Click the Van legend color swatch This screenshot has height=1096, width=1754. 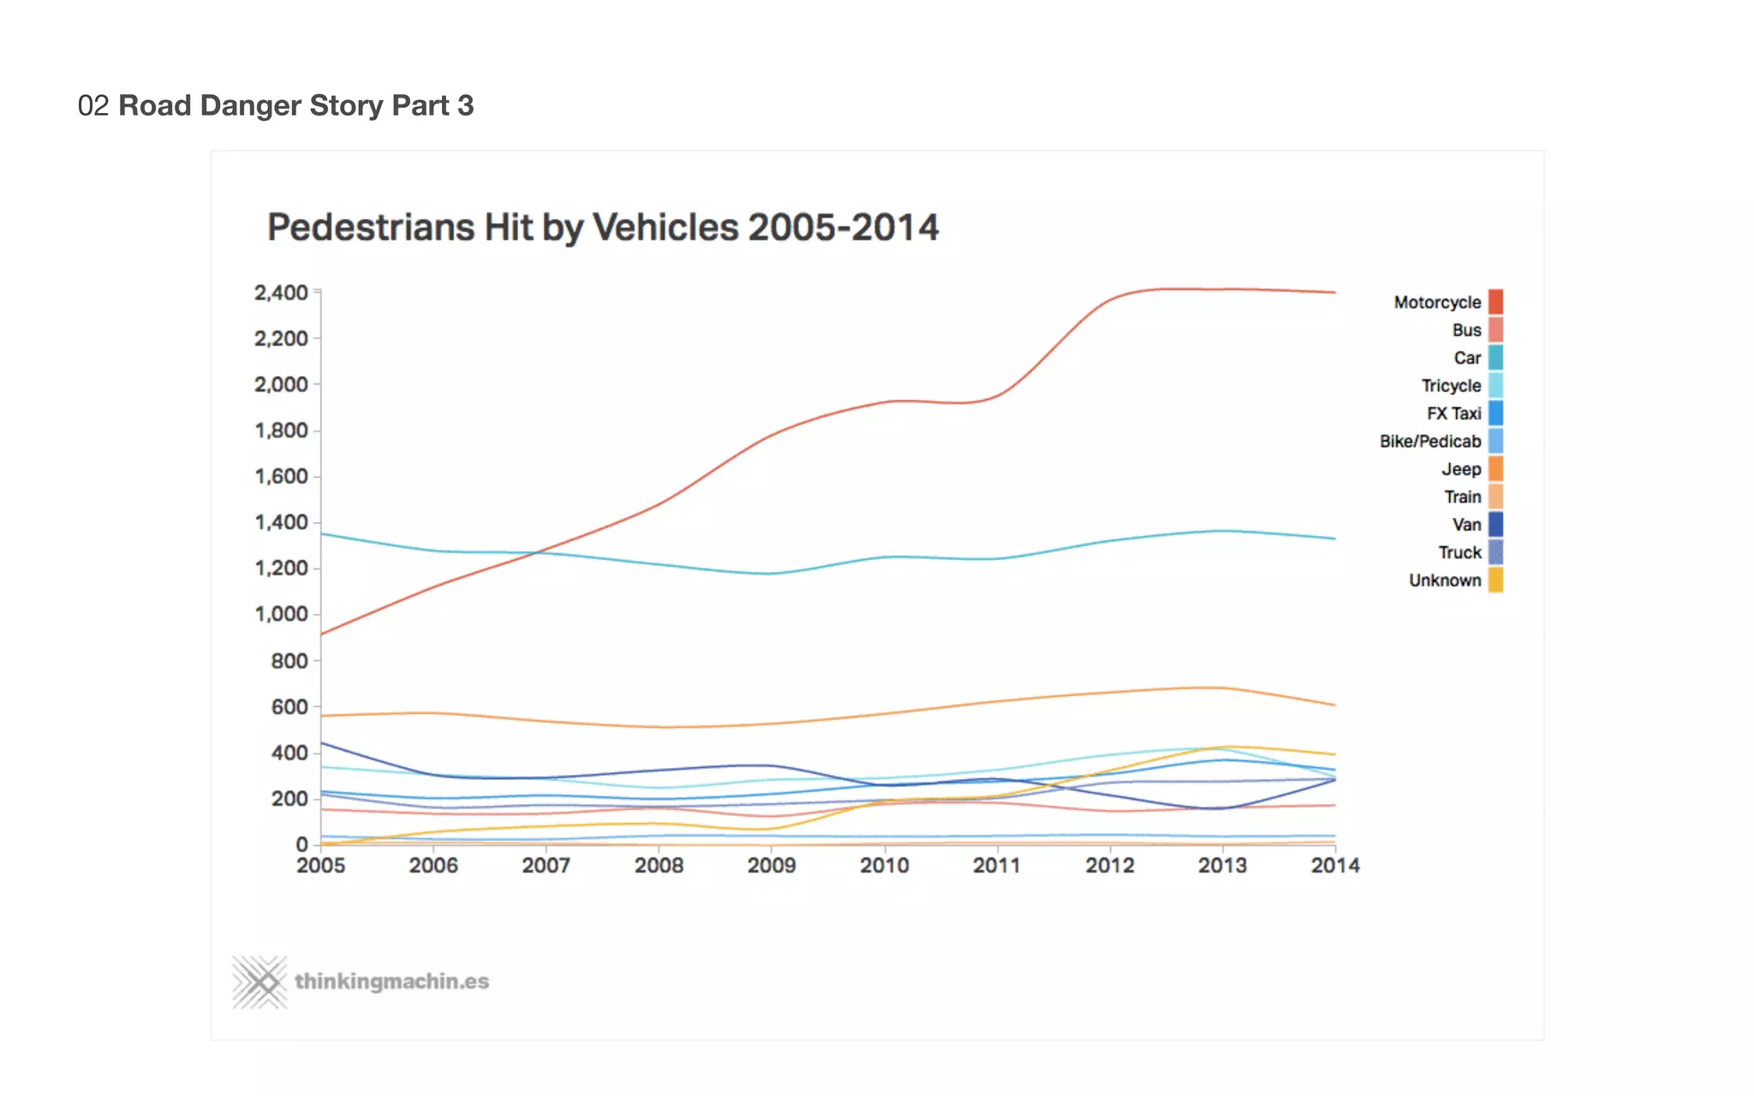pyautogui.click(x=1495, y=524)
